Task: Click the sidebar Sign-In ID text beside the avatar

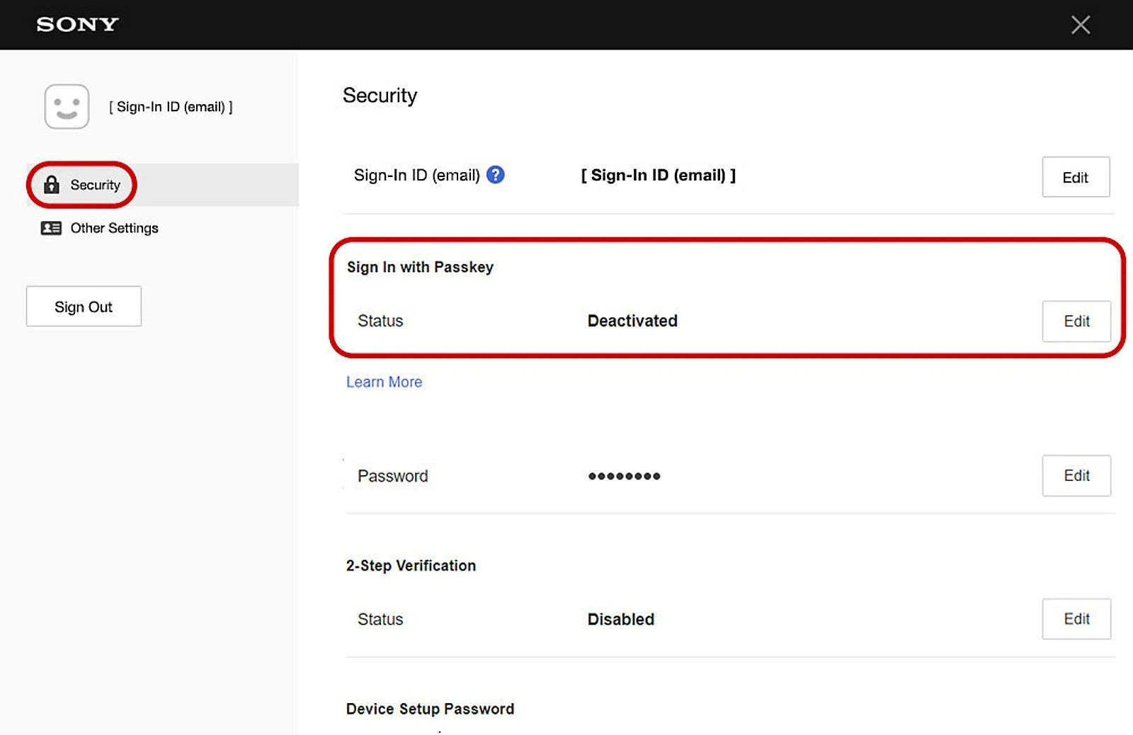Action: 171,107
